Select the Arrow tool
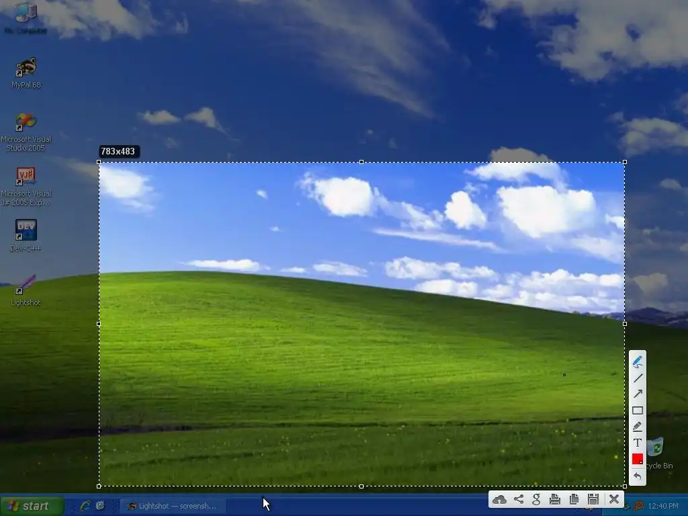The height and width of the screenshot is (516, 688). (x=638, y=394)
